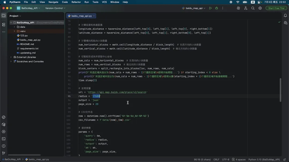This screenshot has height=162, width=289.
Task: Open the Terminal tool window
Action: (3, 139)
